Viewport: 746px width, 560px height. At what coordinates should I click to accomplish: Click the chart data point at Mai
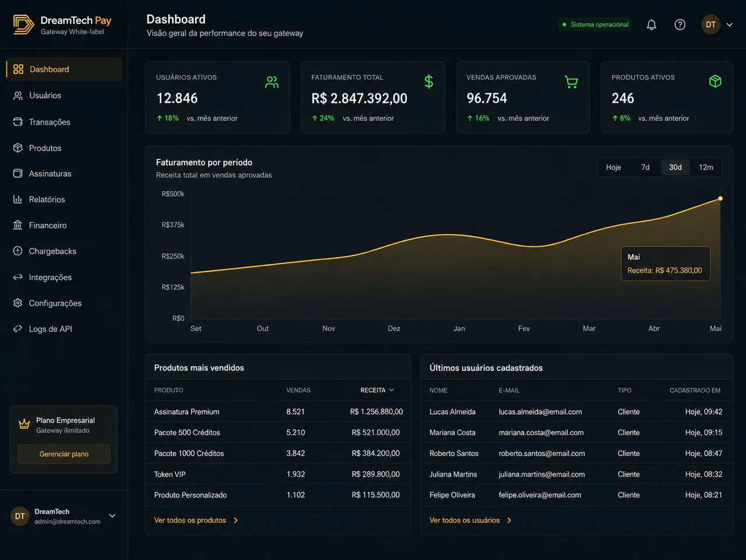pyautogui.click(x=720, y=199)
